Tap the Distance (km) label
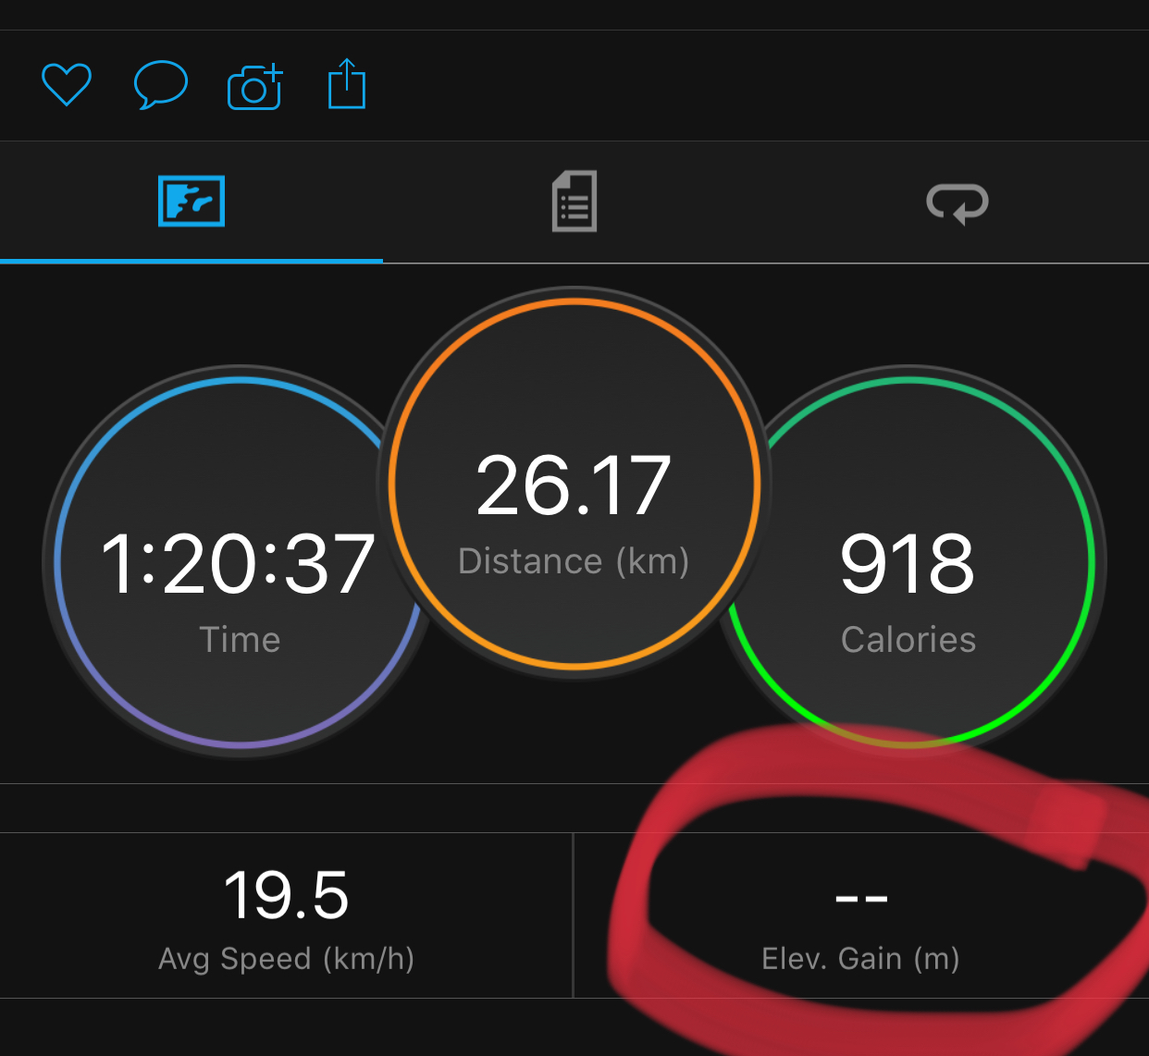The height and width of the screenshot is (1056, 1149). [x=574, y=561]
